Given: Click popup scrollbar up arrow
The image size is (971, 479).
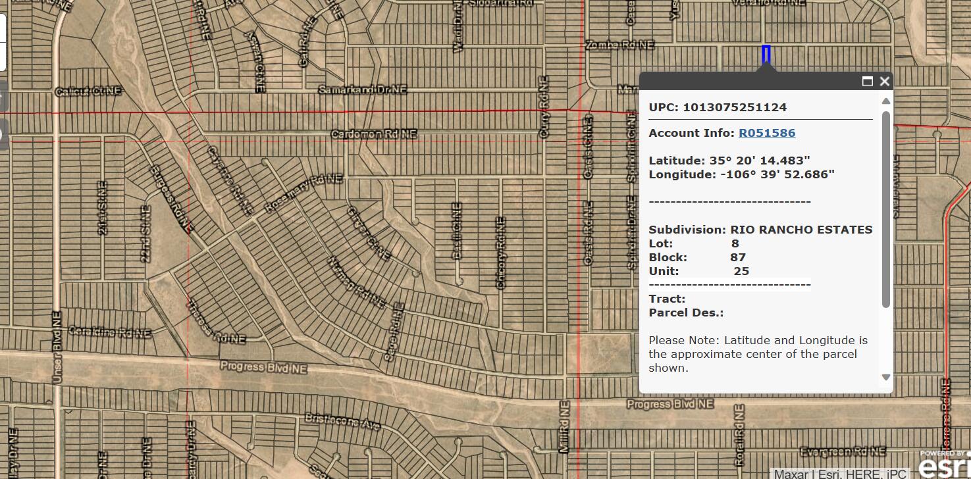Looking at the screenshot, I should coord(886,101).
